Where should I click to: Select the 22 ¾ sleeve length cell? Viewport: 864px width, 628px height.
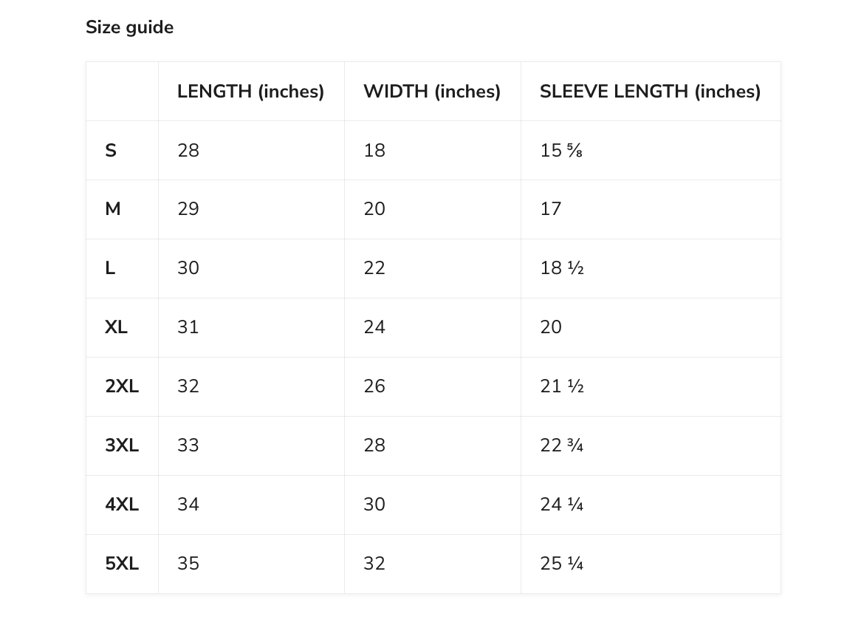561,445
